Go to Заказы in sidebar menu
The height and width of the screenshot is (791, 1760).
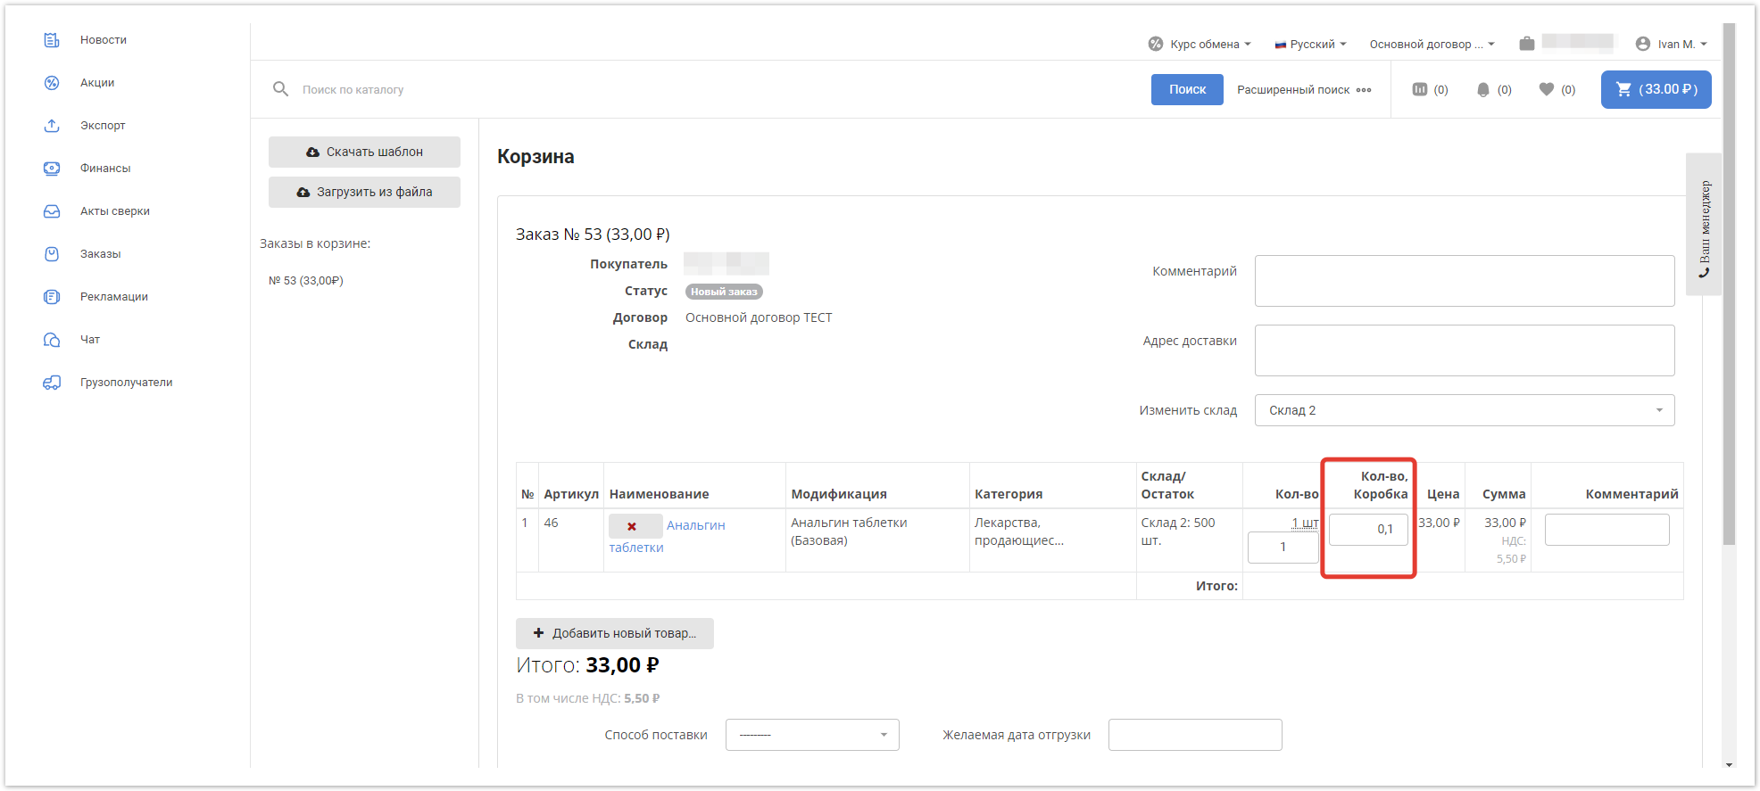pos(100,254)
